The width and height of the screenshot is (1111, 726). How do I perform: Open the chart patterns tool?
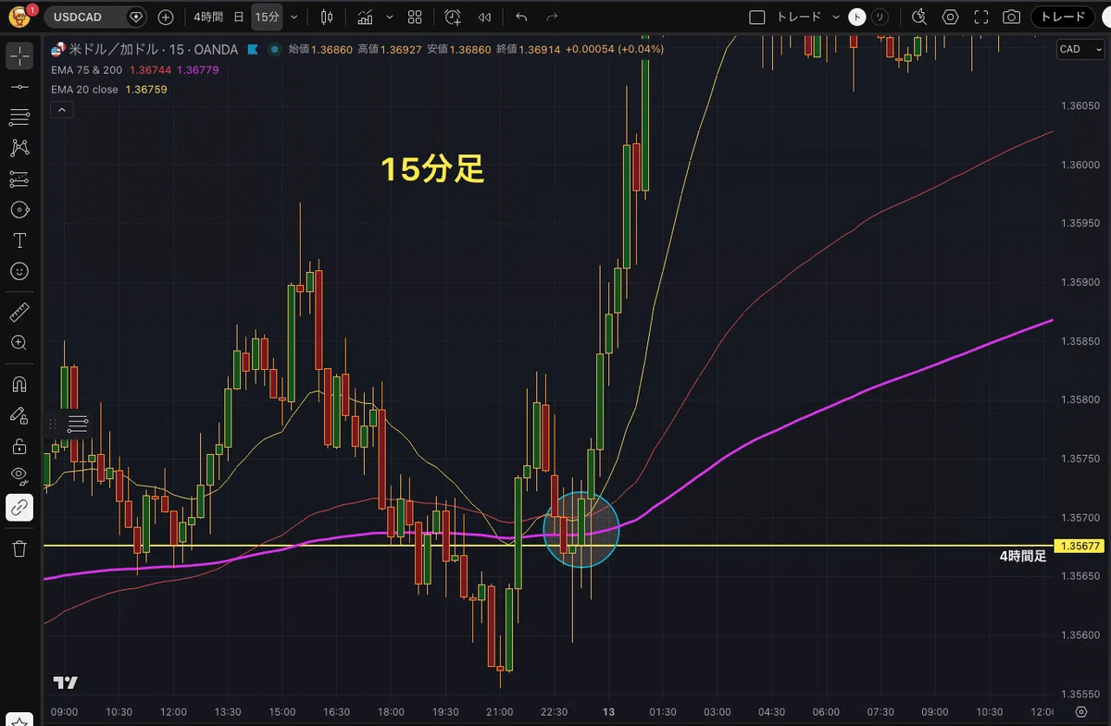click(19, 148)
